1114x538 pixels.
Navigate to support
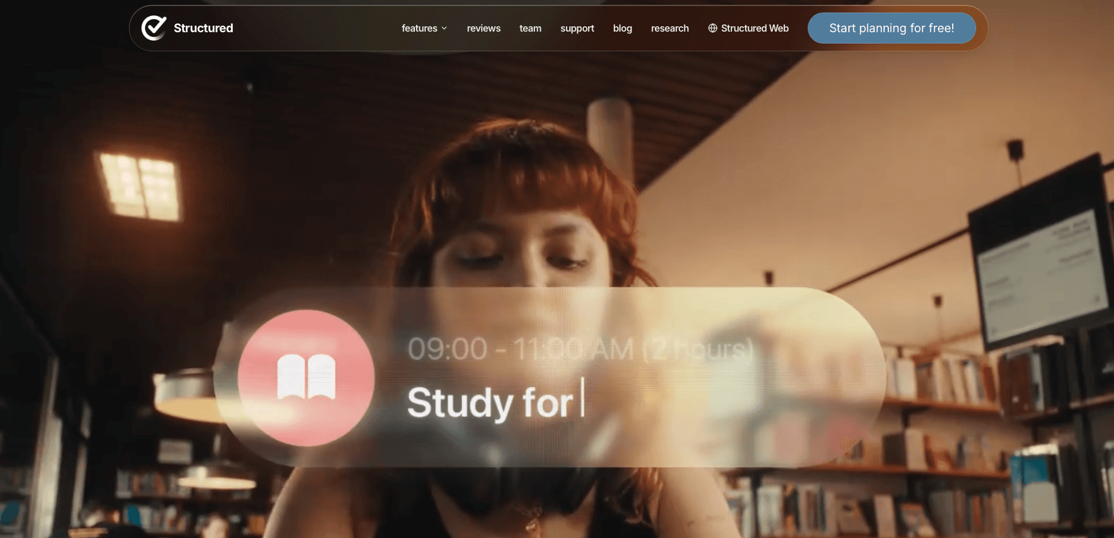click(577, 28)
